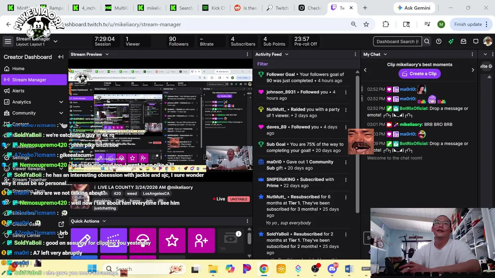Open Ask Gemini in the browser

tap(414, 8)
